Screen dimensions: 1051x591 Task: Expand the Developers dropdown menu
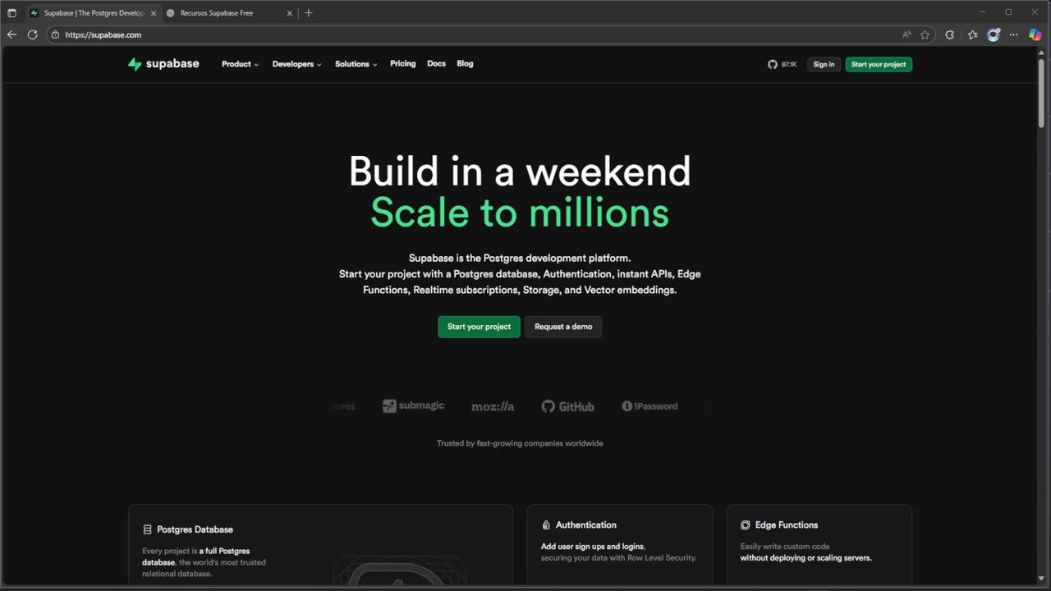pos(296,64)
